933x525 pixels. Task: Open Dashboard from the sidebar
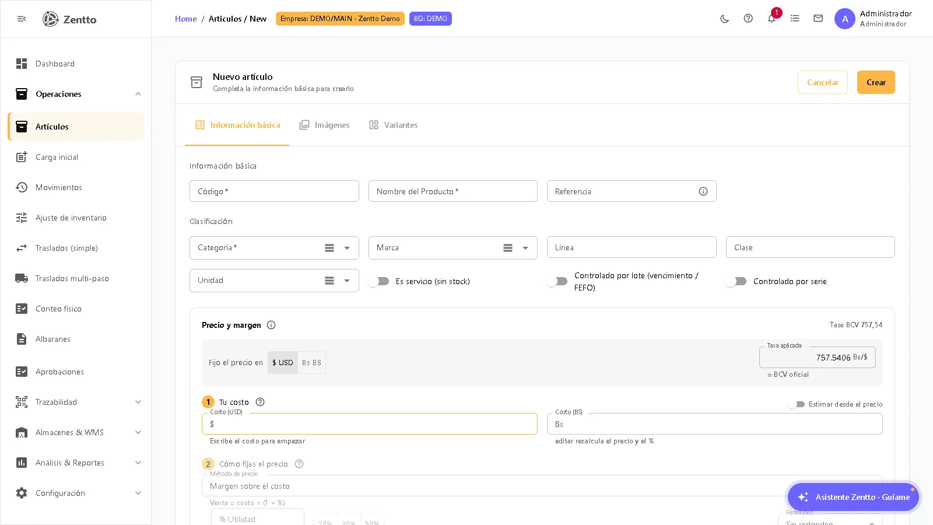click(x=76, y=64)
